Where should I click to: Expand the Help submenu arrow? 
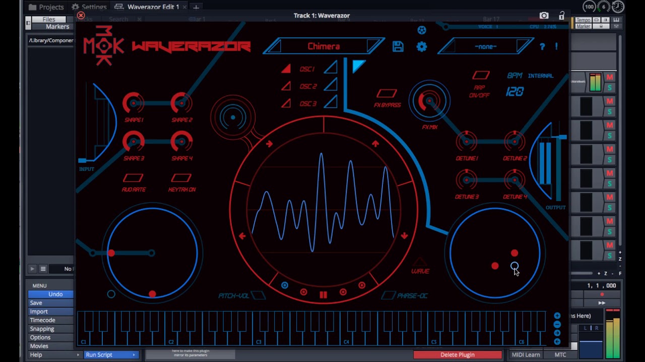point(78,354)
